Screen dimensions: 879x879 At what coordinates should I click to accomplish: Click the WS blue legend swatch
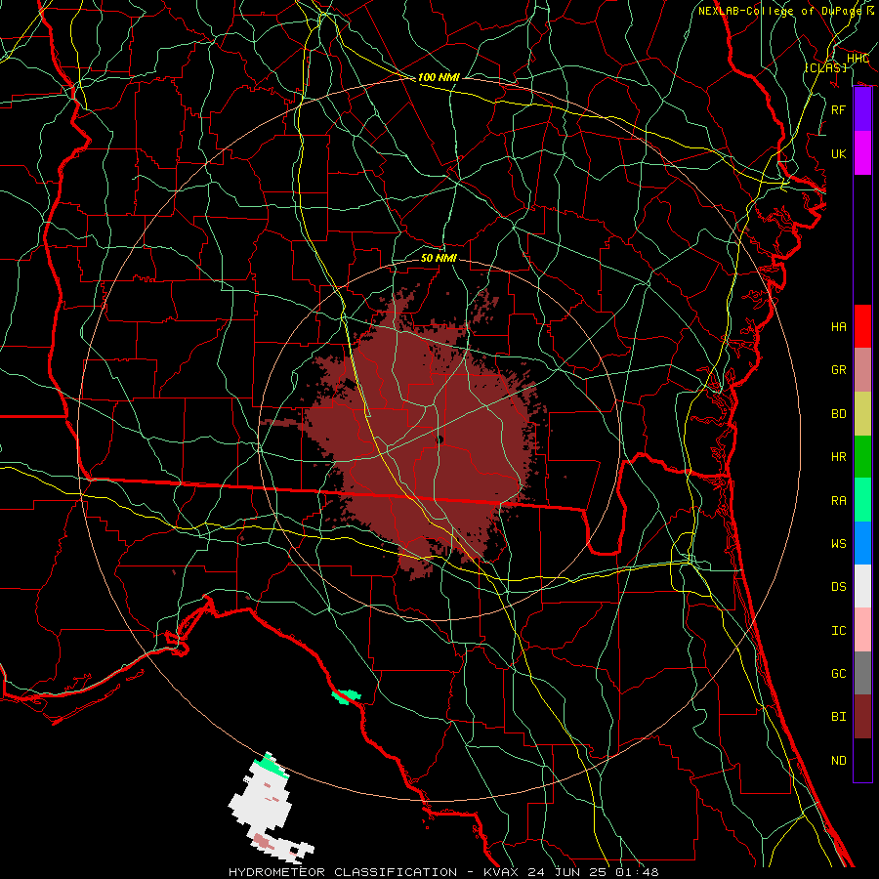coord(862,543)
